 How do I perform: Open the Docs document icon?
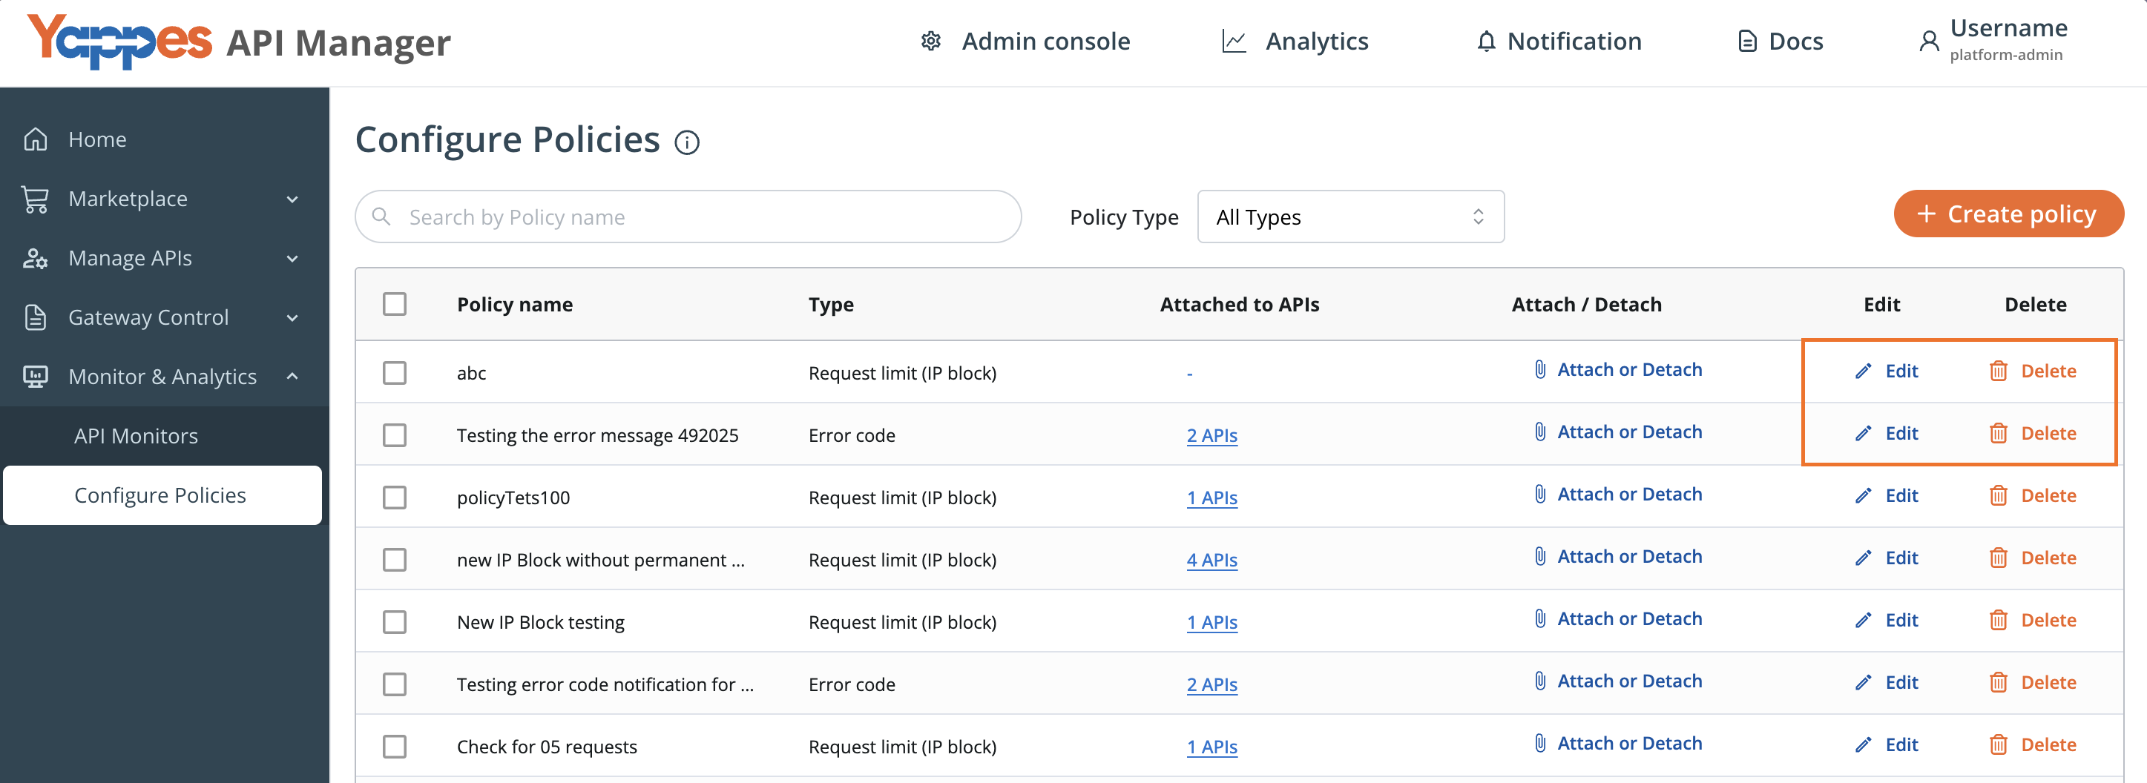tap(1747, 41)
